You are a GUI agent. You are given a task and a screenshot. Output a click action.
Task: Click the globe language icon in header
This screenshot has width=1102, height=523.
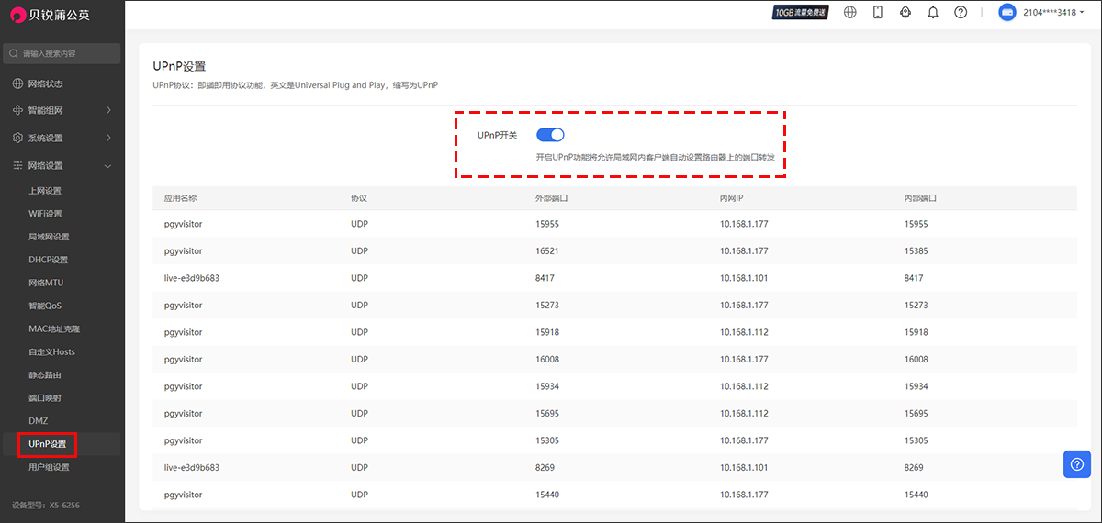(850, 13)
